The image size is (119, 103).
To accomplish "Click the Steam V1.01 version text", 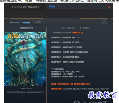I will (x=25, y=88).
